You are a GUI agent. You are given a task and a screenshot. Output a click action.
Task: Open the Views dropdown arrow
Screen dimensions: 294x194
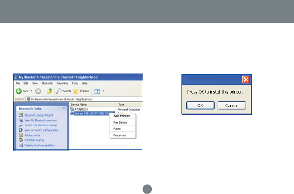(103, 91)
